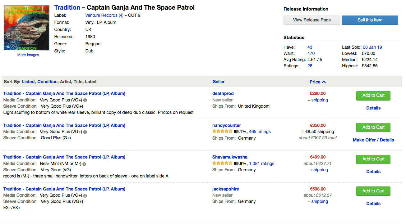406x224 pixels.
Task: Open Last Sold date 08 Jan 19
Action: 372,47
